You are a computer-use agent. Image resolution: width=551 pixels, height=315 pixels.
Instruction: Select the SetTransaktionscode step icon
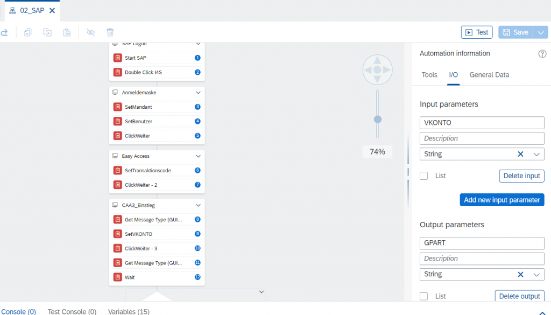click(x=118, y=171)
